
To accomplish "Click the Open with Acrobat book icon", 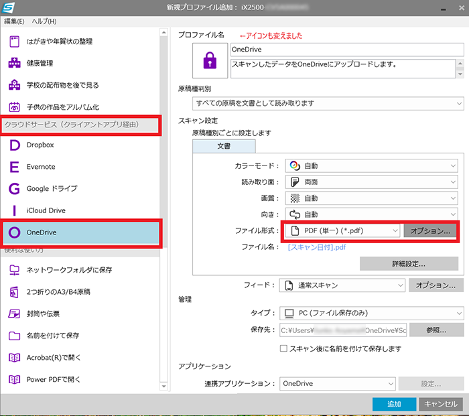I will coord(14,357).
